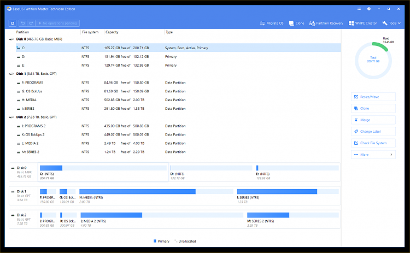The width and height of the screenshot is (410, 253).
Task: Click the E: (NTFS) block in disk map
Action: (x=297, y=172)
